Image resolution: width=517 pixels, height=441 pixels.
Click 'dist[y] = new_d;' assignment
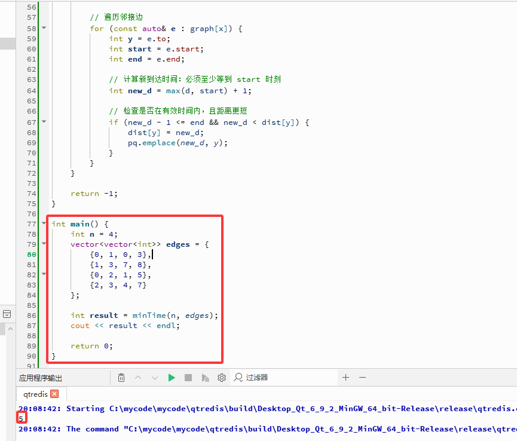pyautogui.click(x=166, y=133)
